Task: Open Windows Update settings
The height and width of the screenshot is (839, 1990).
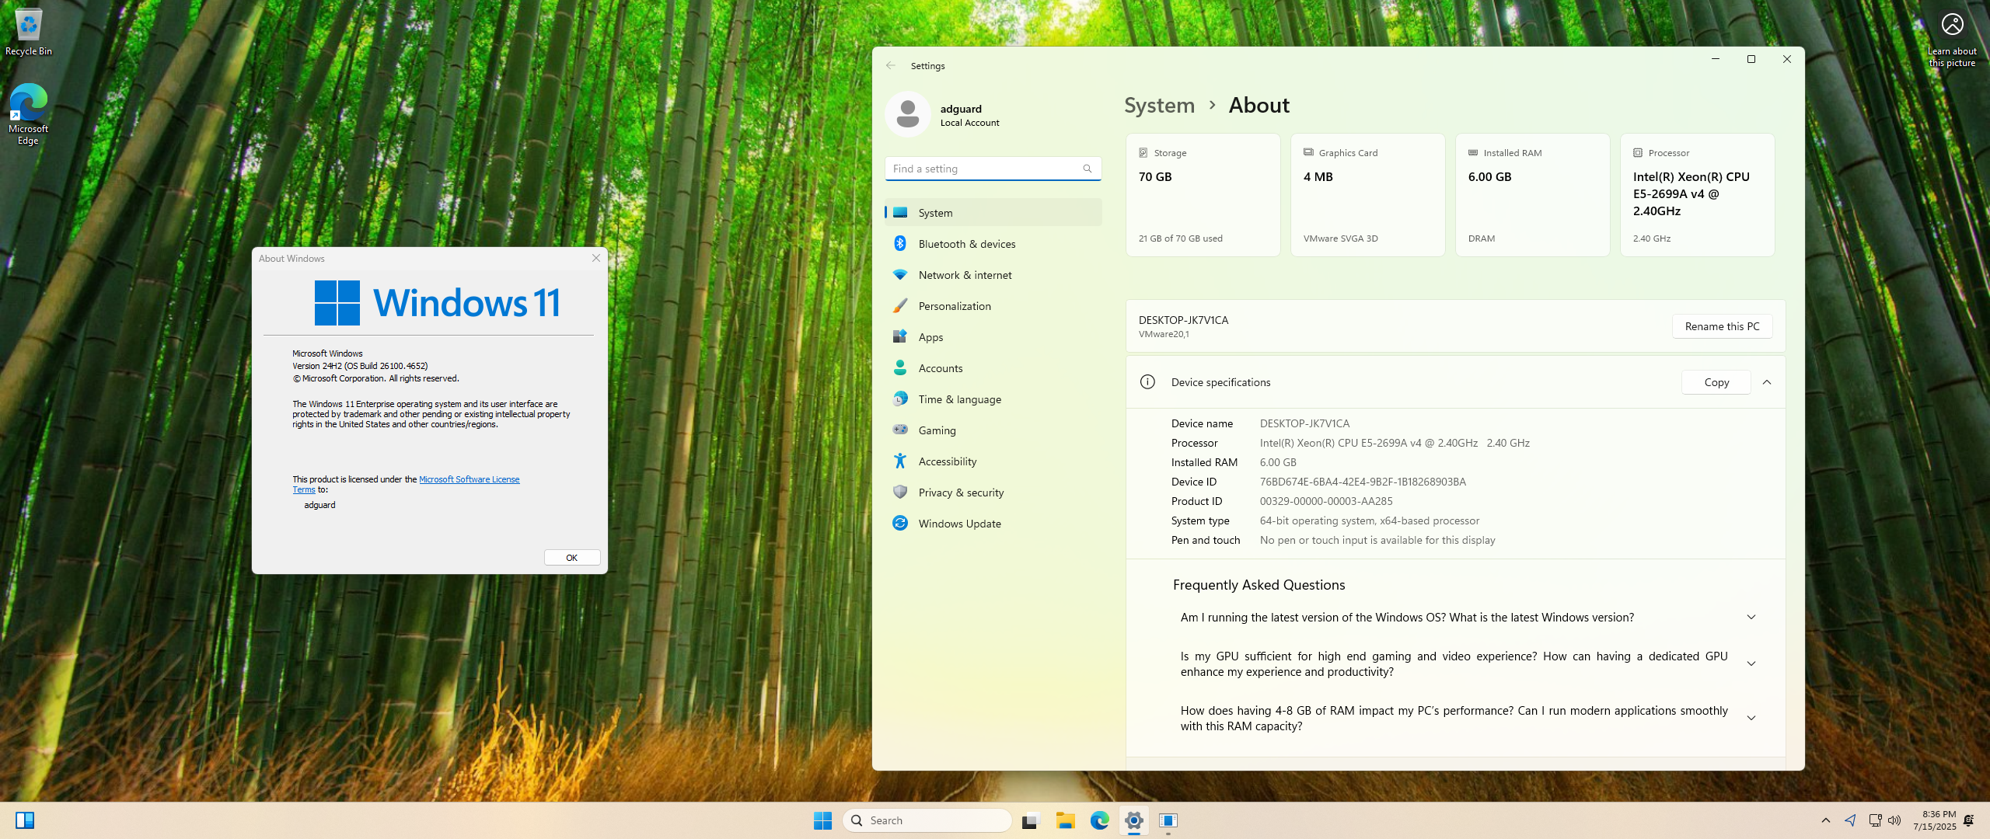Action: tap(993, 524)
